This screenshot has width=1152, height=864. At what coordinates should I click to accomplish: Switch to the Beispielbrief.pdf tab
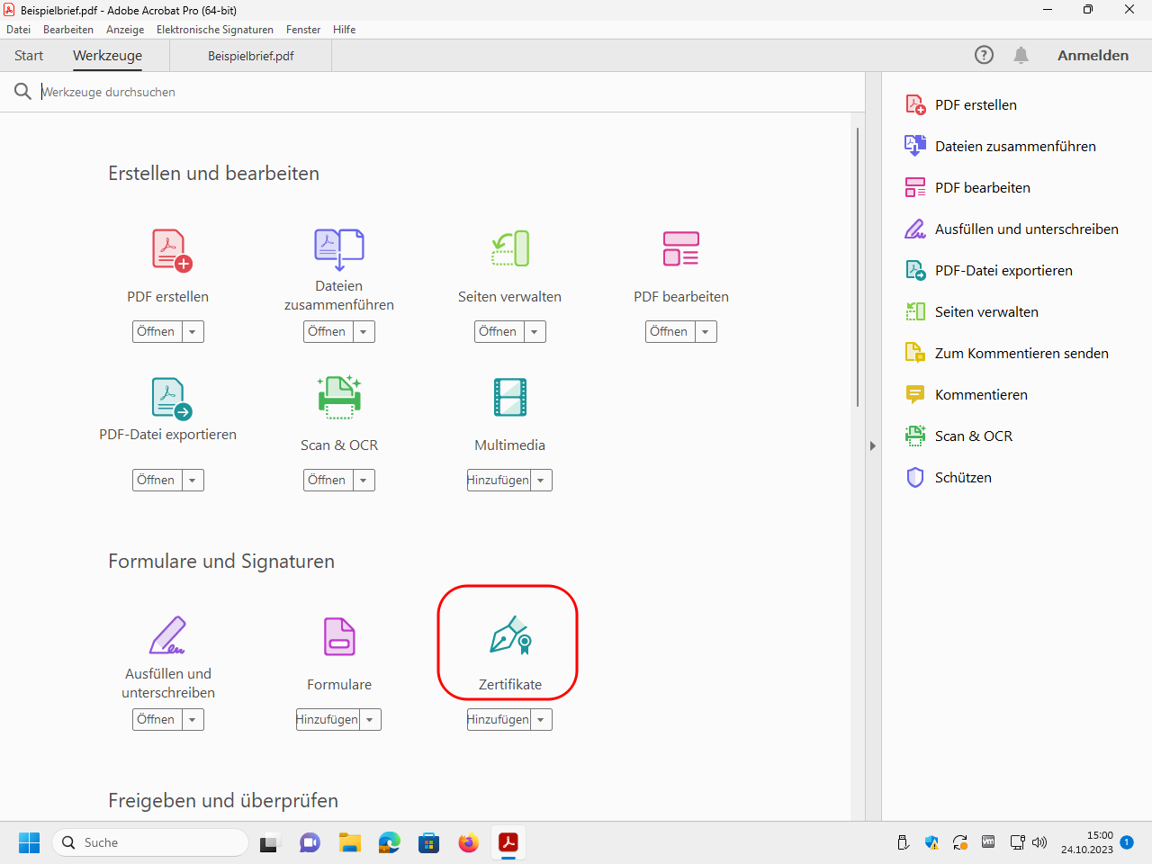[x=251, y=56]
